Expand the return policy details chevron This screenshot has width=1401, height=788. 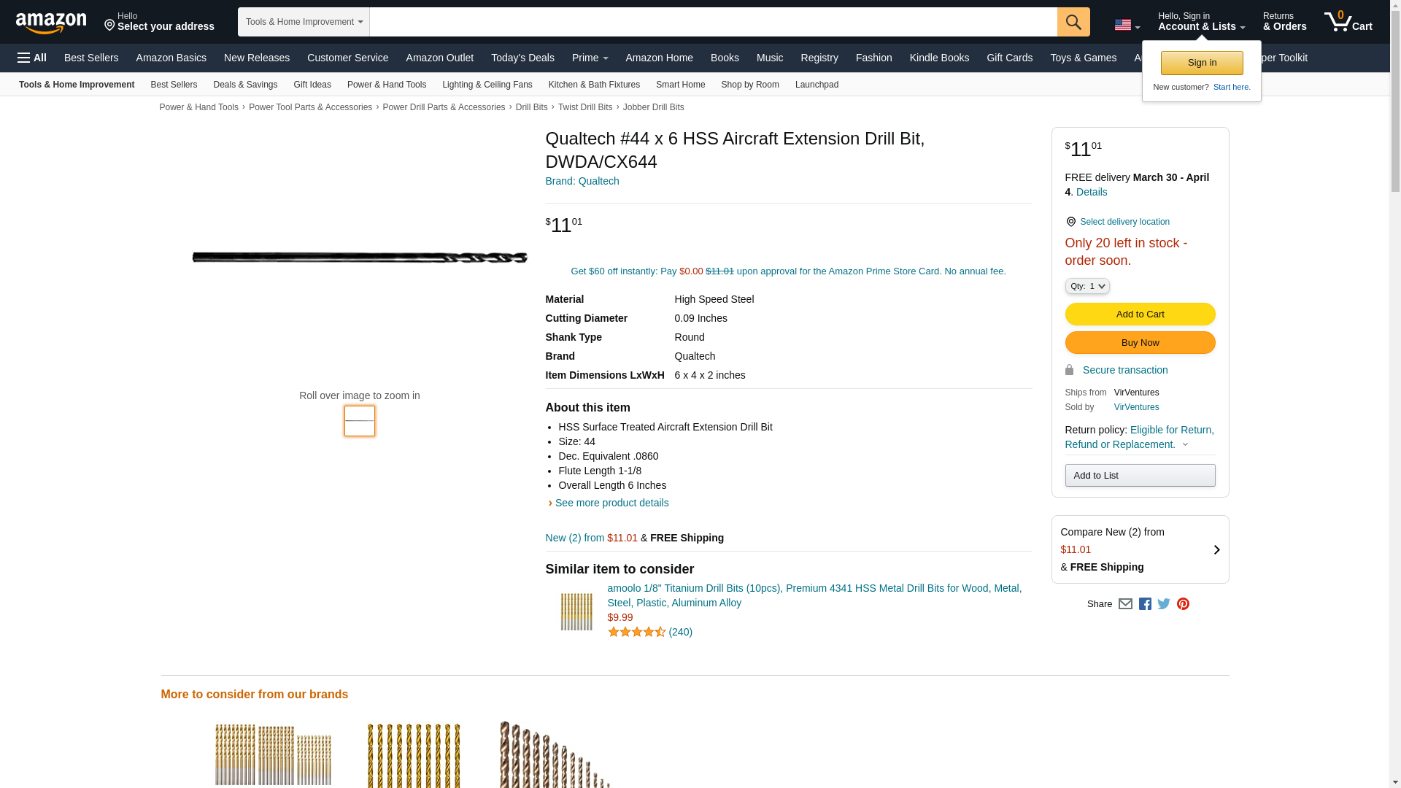[1185, 445]
